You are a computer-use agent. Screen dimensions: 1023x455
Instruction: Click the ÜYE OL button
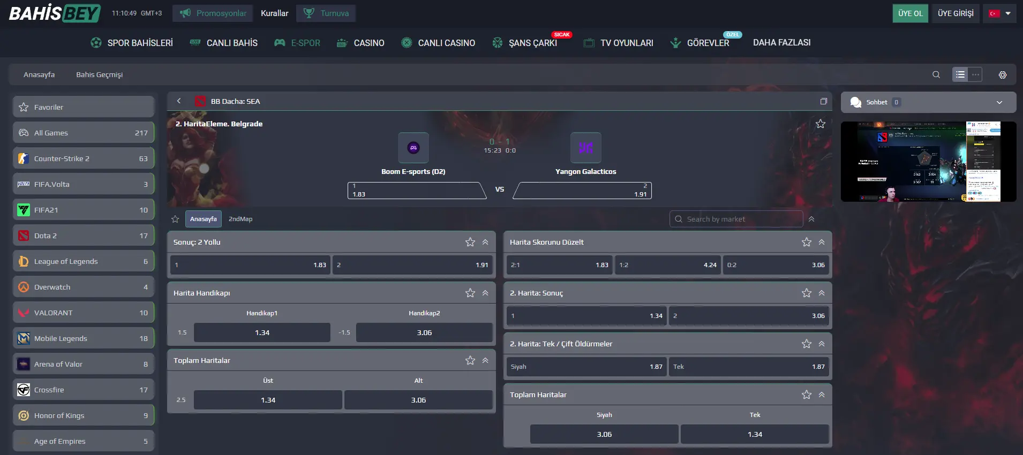coord(911,13)
